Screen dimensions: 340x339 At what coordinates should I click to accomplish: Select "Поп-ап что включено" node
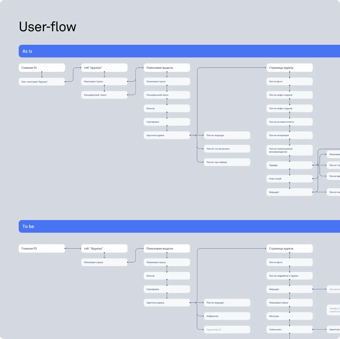coord(227,149)
